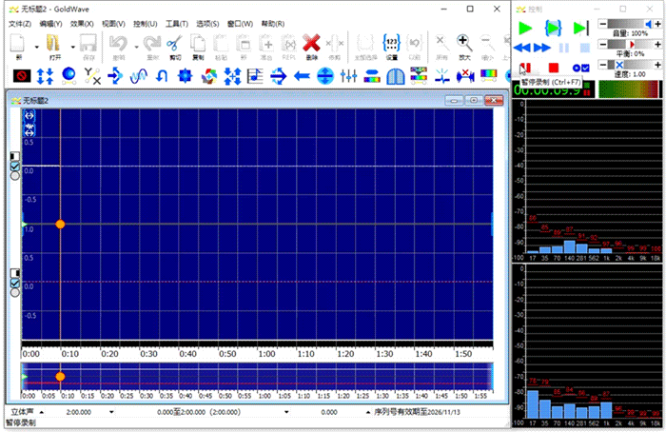Click the speed minus button
Viewport: 666px width, 432px height.
click(602, 65)
